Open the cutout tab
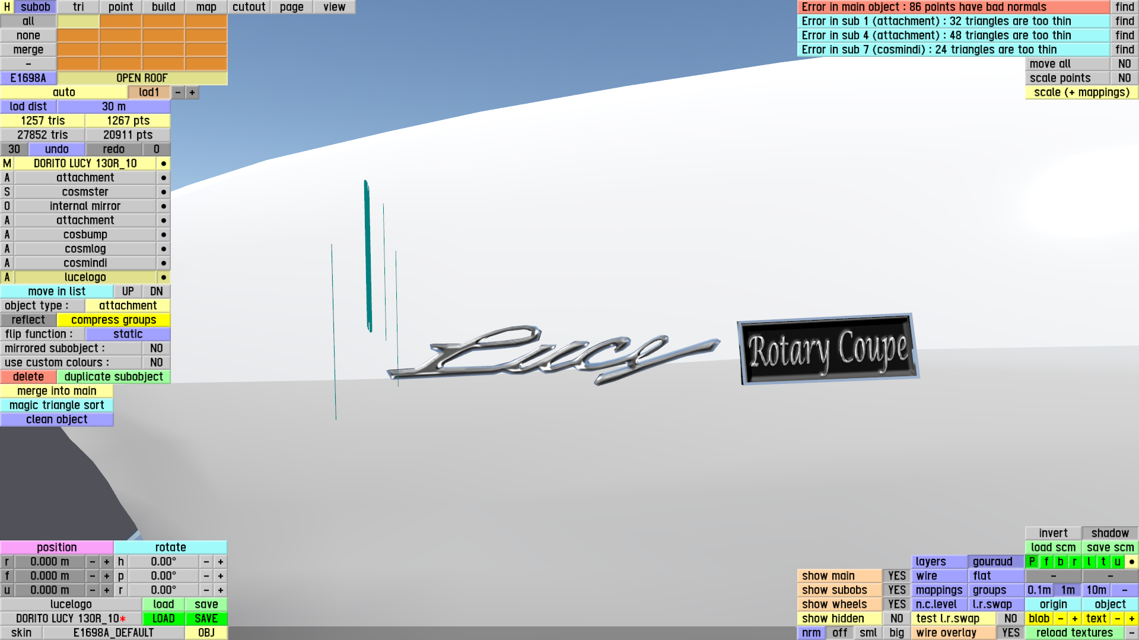 249,7
